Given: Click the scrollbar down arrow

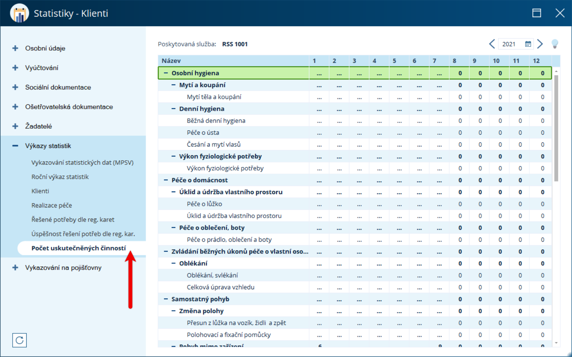Looking at the screenshot, I should point(556,343).
